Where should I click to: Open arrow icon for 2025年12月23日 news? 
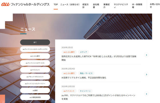(x=146, y=94)
